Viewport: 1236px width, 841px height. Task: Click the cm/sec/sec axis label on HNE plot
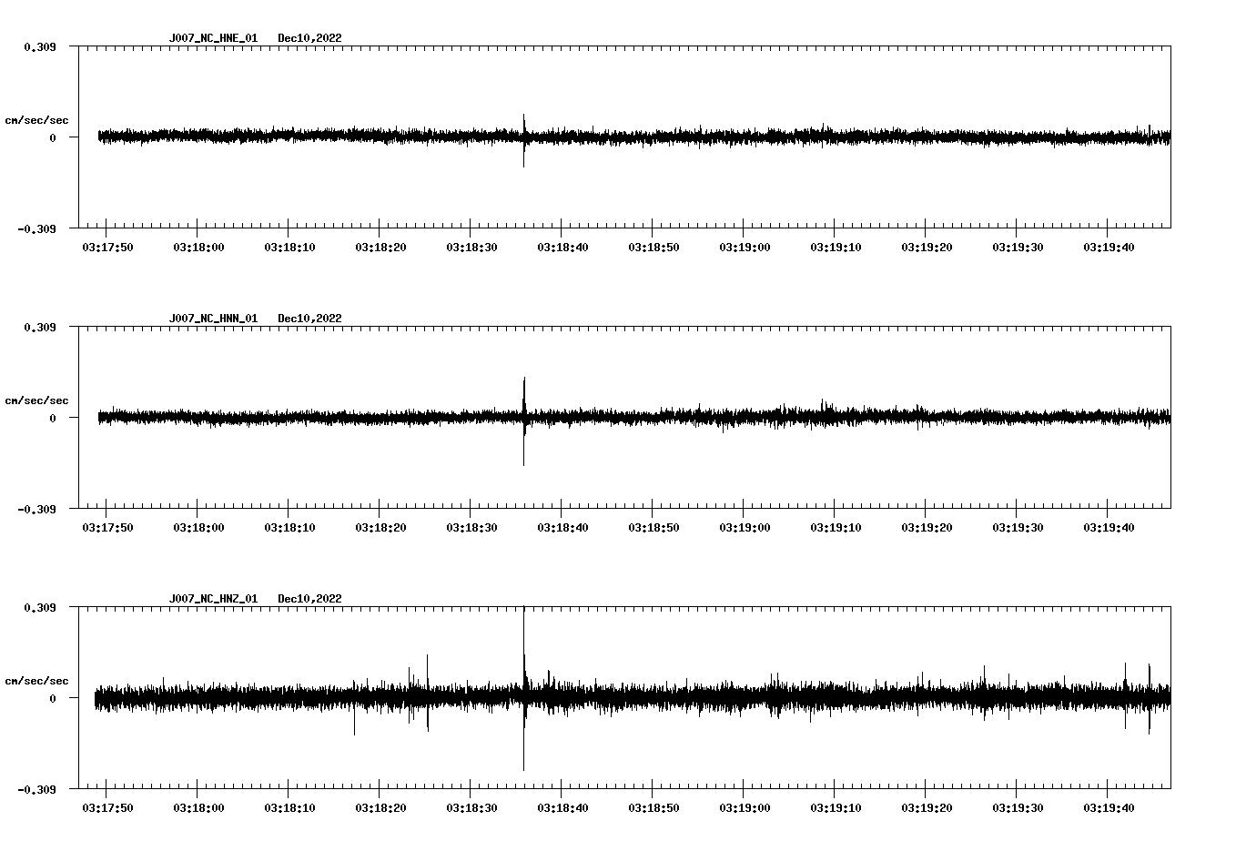37,119
